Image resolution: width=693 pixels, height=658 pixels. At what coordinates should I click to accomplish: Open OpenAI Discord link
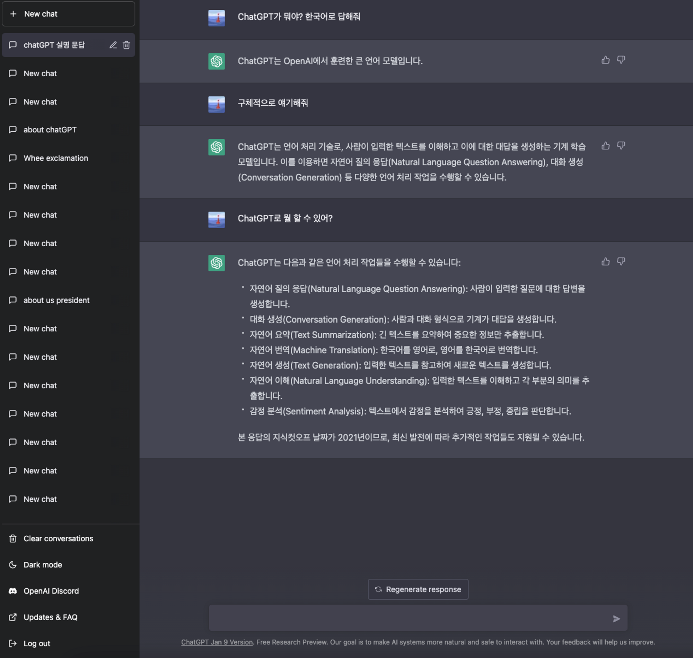(51, 591)
